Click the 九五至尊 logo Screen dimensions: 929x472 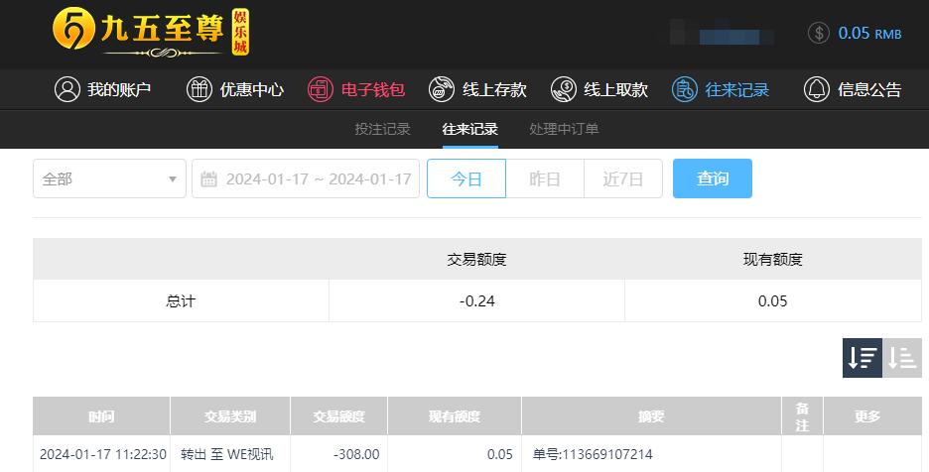(151, 32)
